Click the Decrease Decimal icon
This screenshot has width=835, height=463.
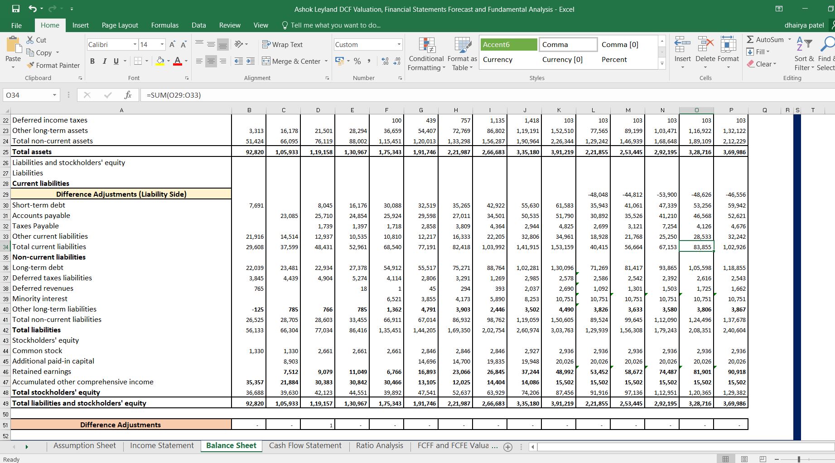click(x=397, y=61)
